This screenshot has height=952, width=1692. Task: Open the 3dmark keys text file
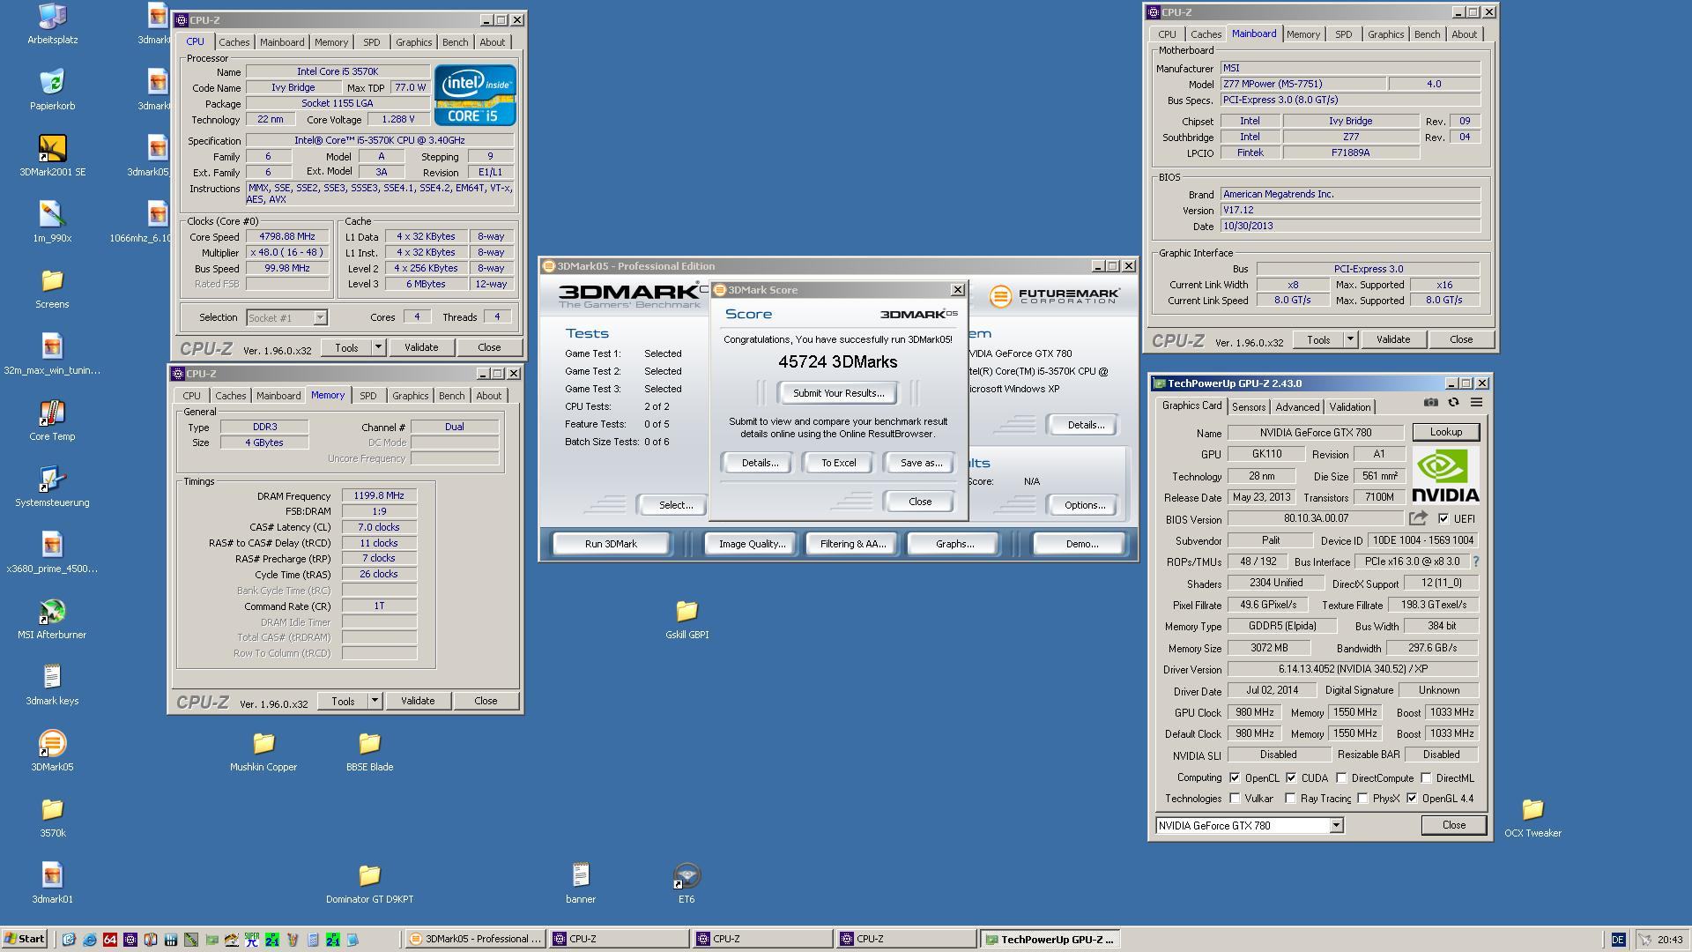pyautogui.click(x=52, y=684)
